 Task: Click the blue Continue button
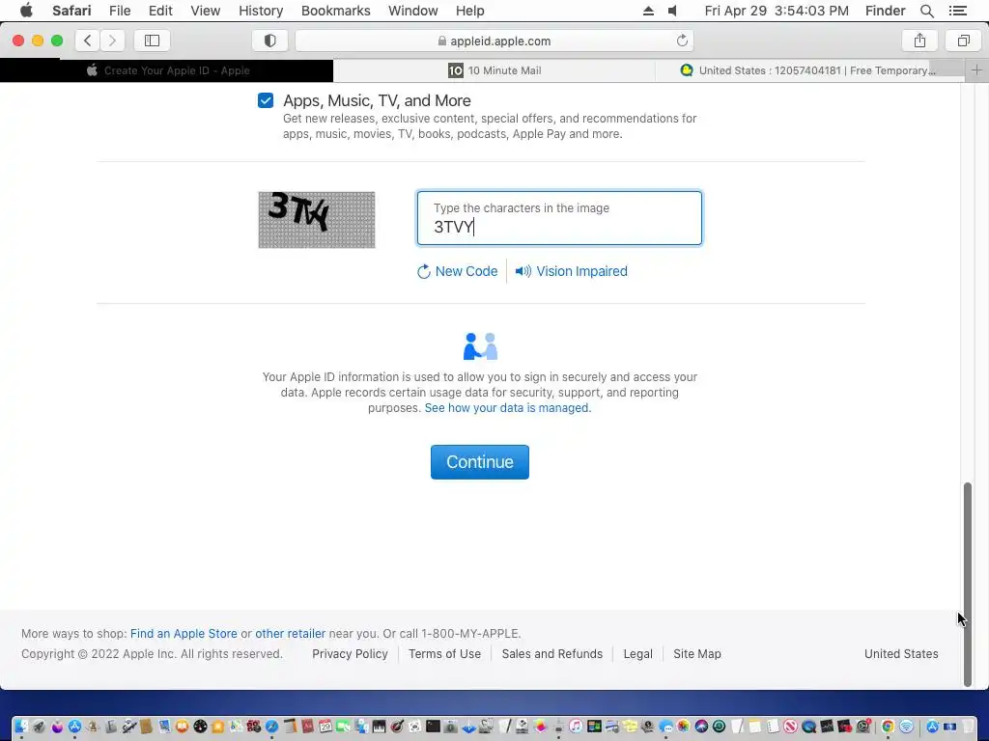(480, 462)
